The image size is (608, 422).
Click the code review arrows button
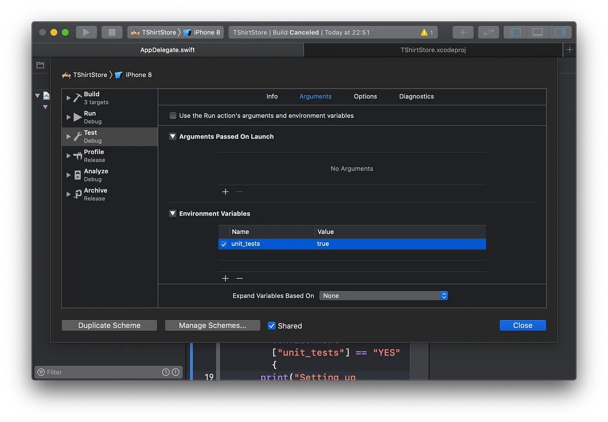(489, 33)
